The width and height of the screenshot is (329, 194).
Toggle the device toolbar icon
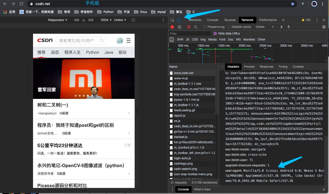pos(179,20)
